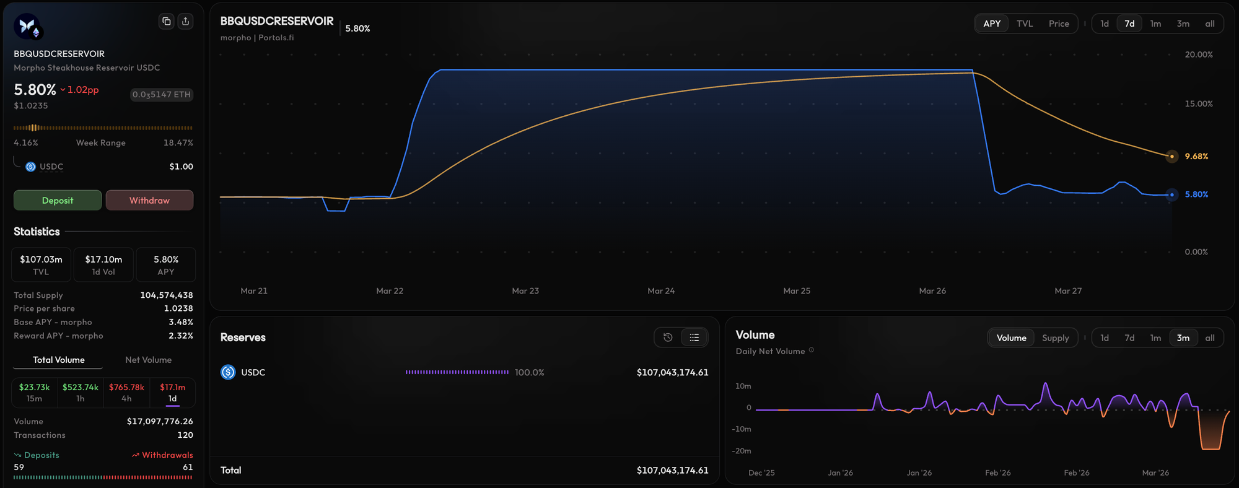Select the TVL chart mode
The width and height of the screenshot is (1239, 488).
coord(1025,24)
